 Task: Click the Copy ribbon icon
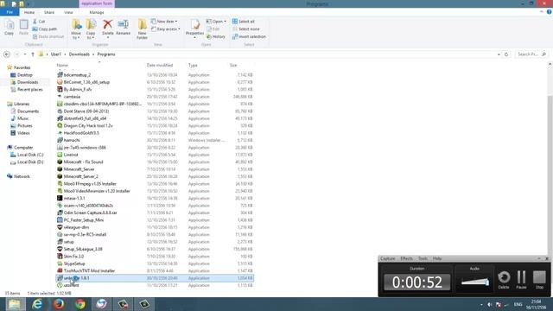click(x=10, y=28)
